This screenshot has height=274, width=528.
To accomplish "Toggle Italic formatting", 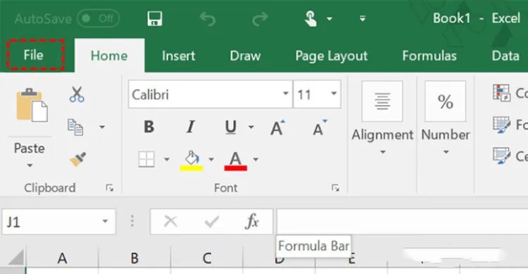I will pyautogui.click(x=190, y=127).
